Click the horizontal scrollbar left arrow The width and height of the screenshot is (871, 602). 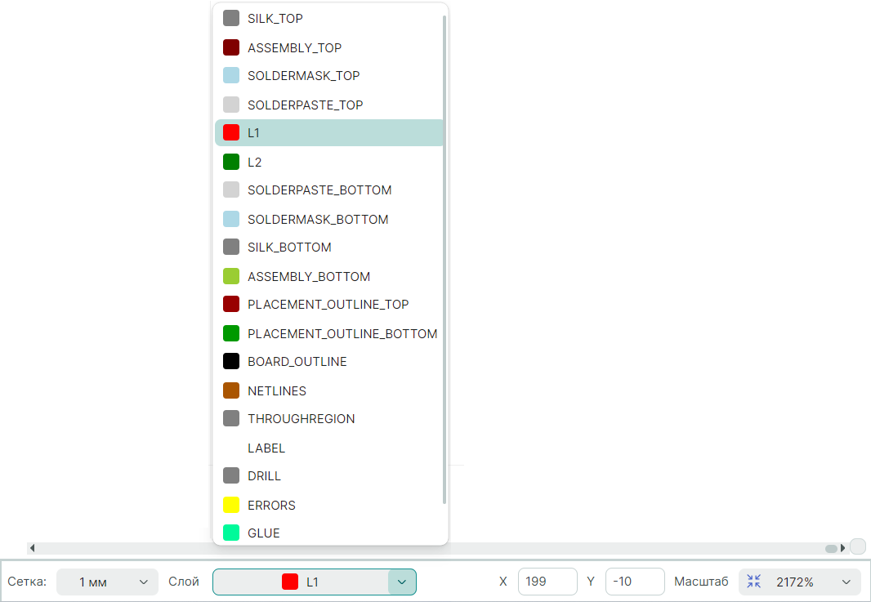point(32,548)
